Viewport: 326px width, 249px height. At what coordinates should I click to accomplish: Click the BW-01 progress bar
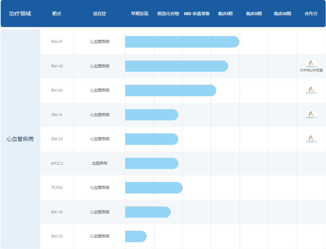pyautogui.click(x=182, y=42)
